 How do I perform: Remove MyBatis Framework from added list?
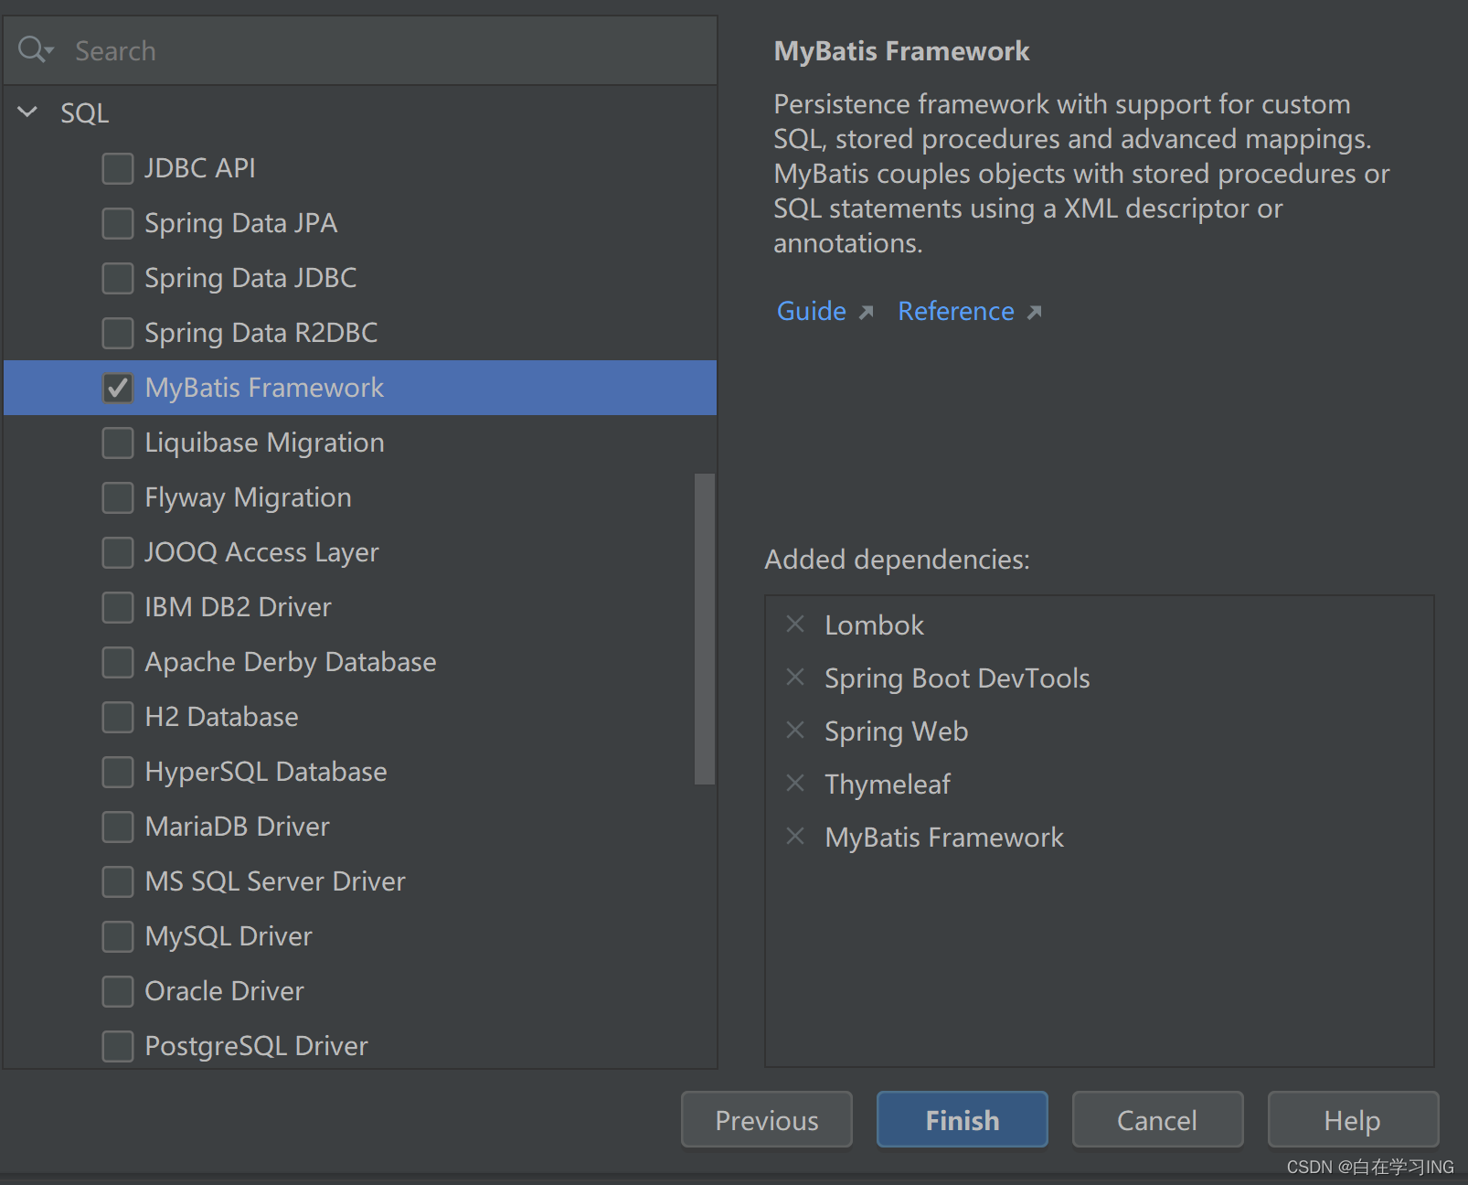click(795, 837)
